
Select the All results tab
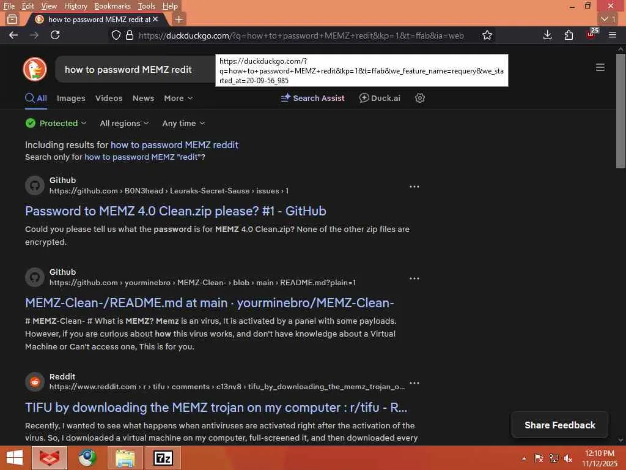36,98
